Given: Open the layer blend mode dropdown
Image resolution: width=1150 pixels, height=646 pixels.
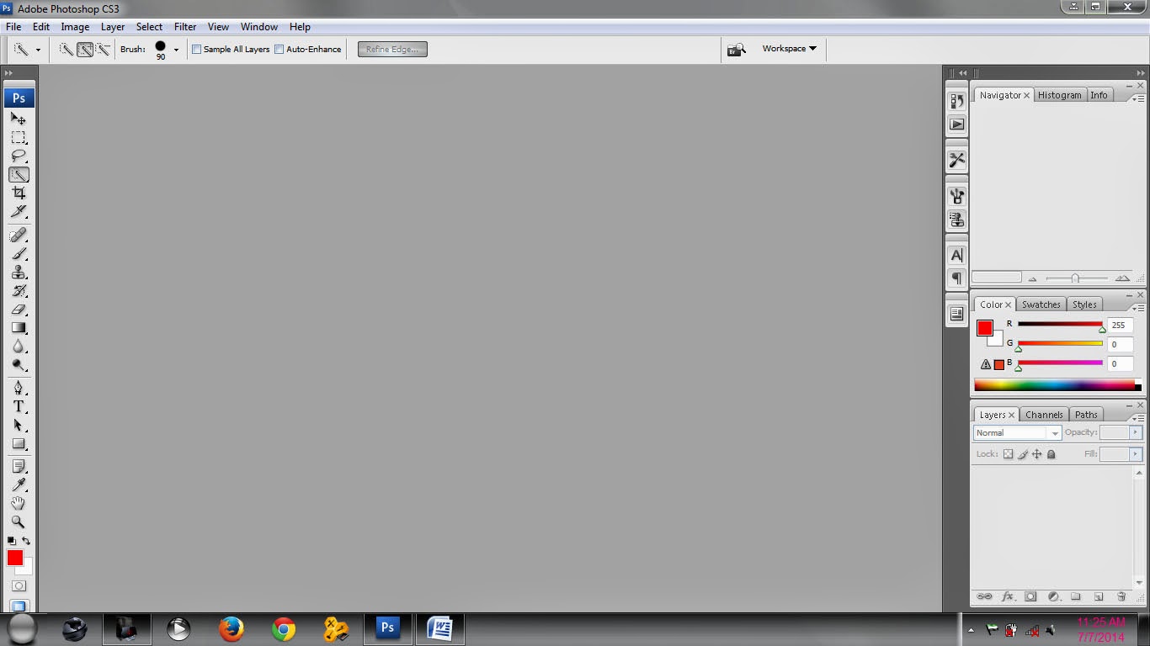Looking at the screenshot, I should [x=1055, y=432].
